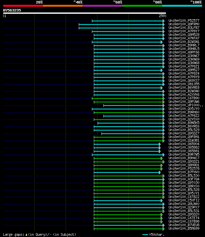Click the red 20% identity legend segment
205x237 pixels.
(23, 6)
